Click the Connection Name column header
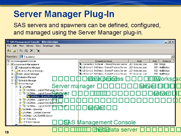The height and width of the screenshot is (136, 181). (x=104, y=61)
